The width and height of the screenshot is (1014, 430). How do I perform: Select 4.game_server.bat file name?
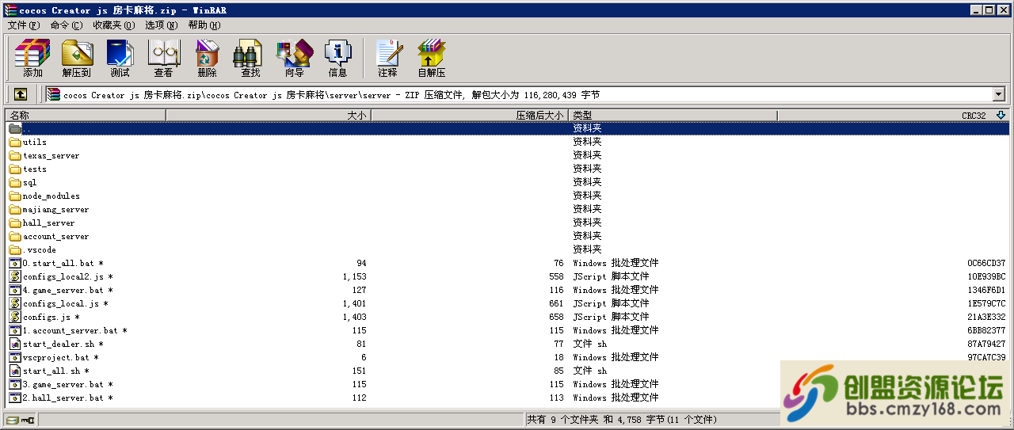pos(68,290)
